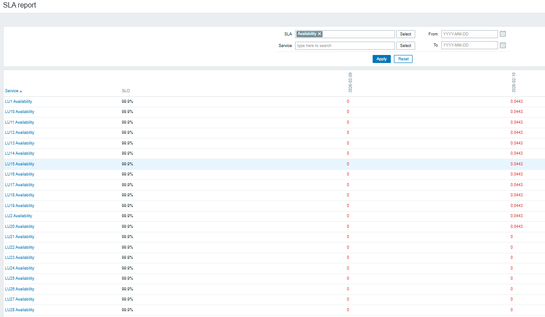Open LU21 Availability service
This screenshot has height=317, width=545.
[x=19, y=237]
